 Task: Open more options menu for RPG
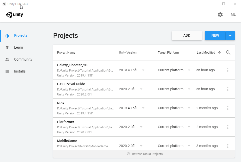pyautogui.click(x=228, y=108)
